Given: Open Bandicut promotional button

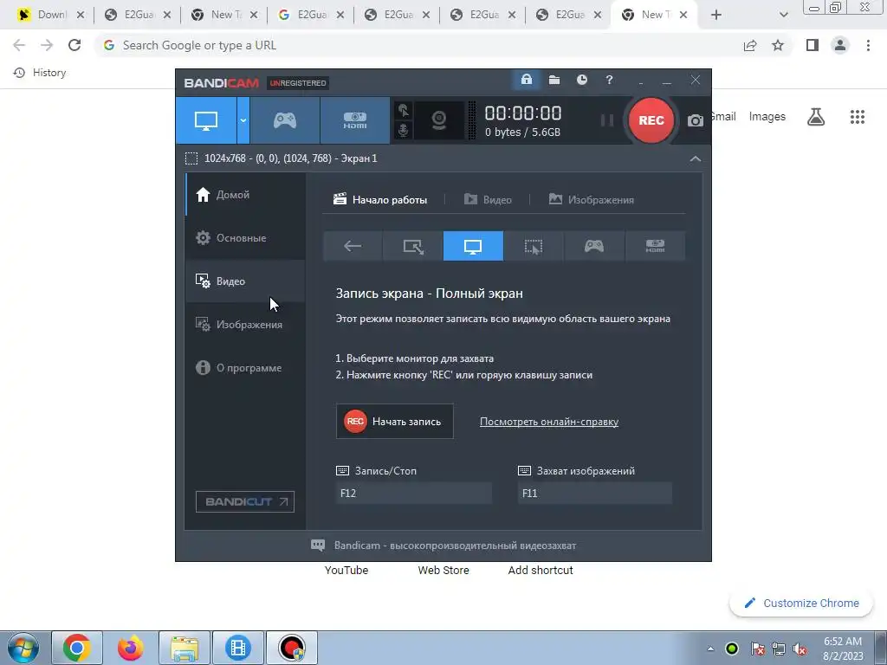Looking at the screenshot, I should click(245, 501).
